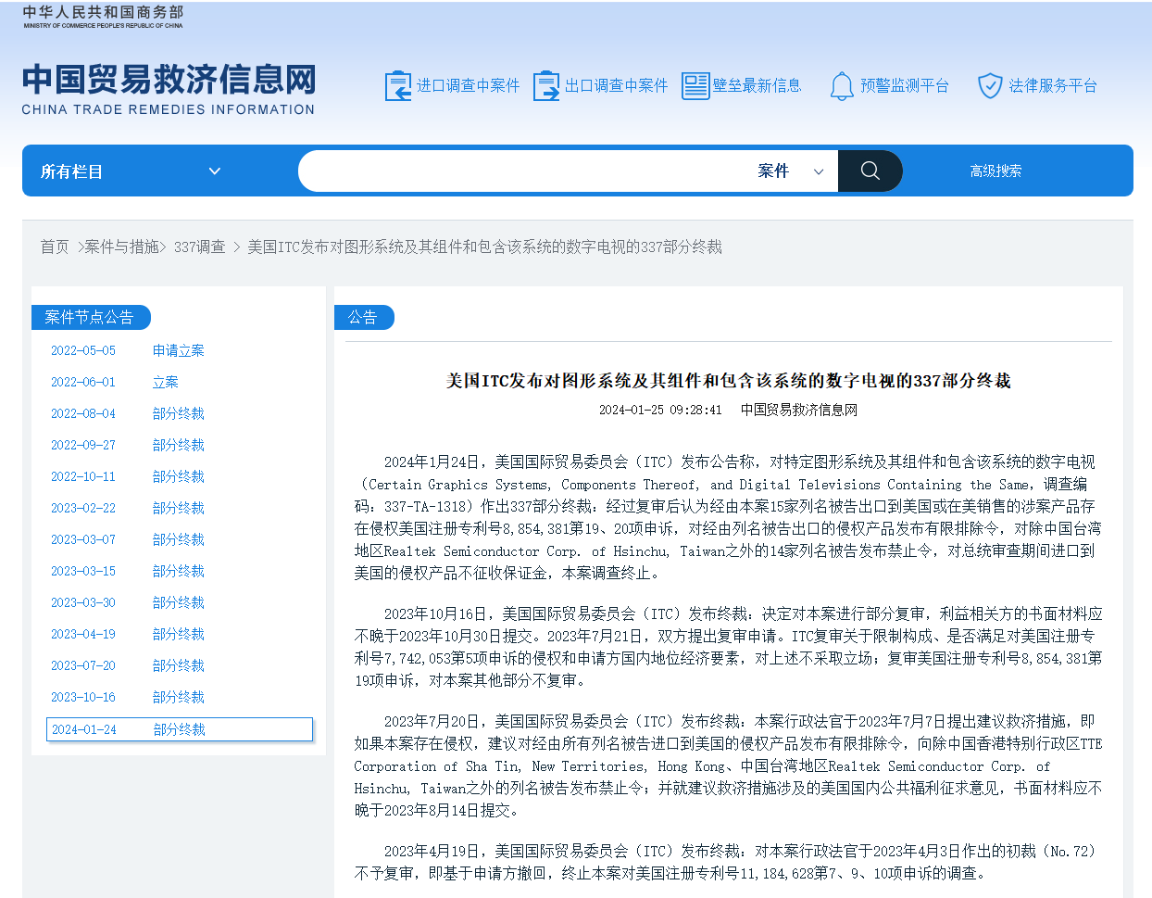Click the publish time 2024-01-25 09:28:41

point(660,410)
